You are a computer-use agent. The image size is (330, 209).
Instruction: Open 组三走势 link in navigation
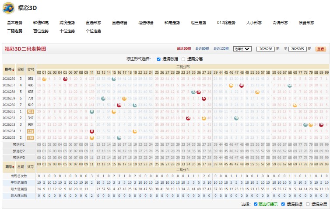[198, 23]
